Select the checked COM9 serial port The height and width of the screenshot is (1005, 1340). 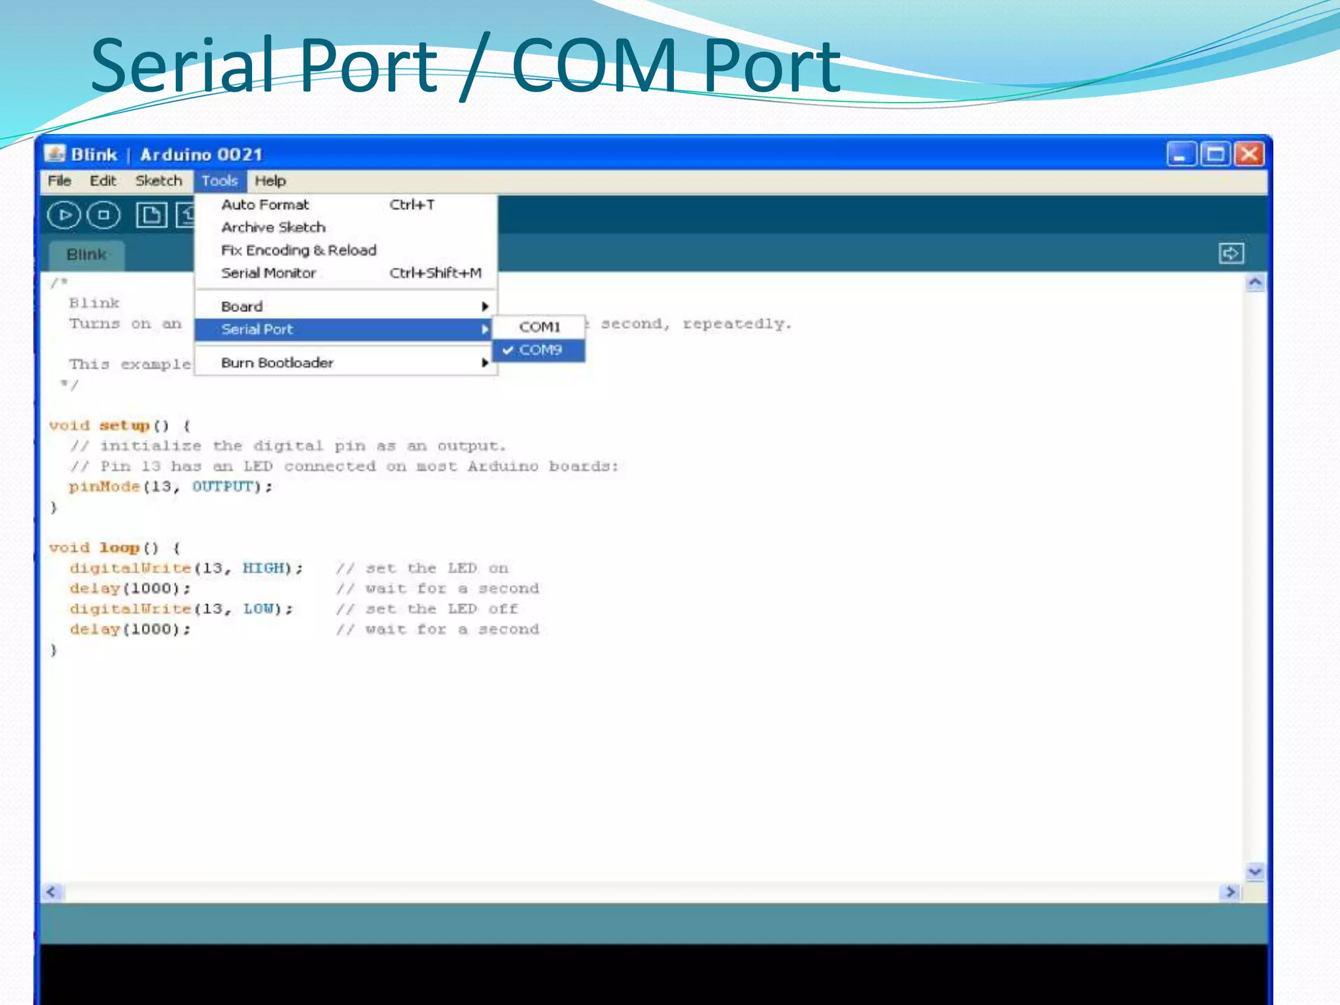539,350
